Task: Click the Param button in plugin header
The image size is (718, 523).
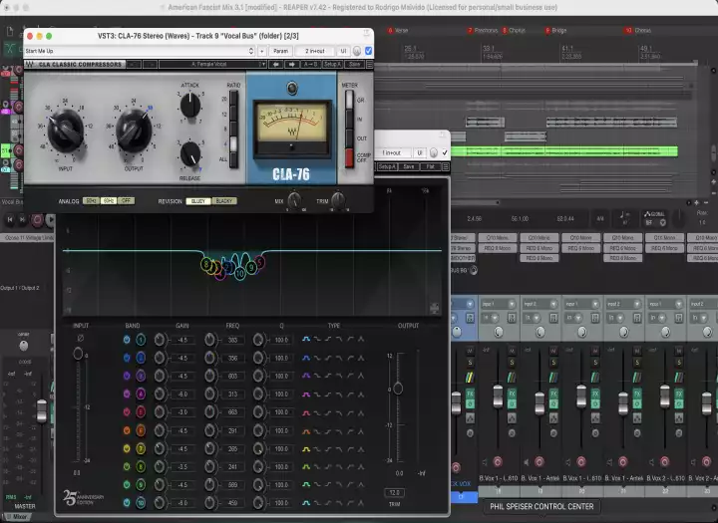Action: pos(280,50)
